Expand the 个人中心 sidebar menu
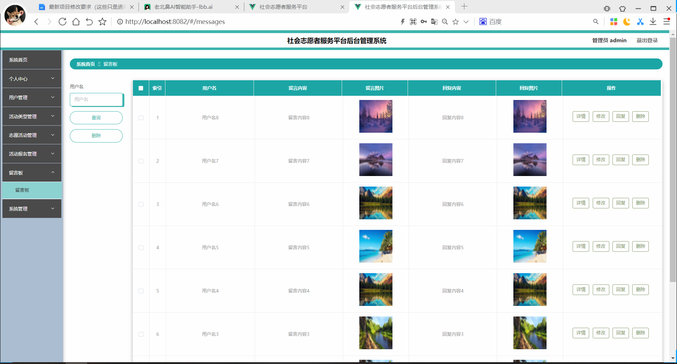 32,79
